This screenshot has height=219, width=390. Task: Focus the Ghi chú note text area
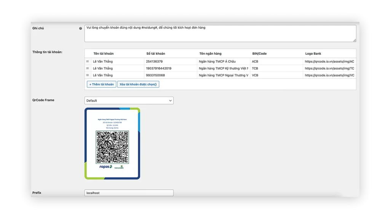[220, 33]
